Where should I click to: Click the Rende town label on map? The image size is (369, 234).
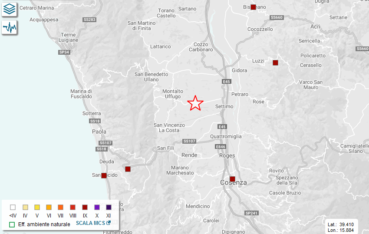point(189,155)
